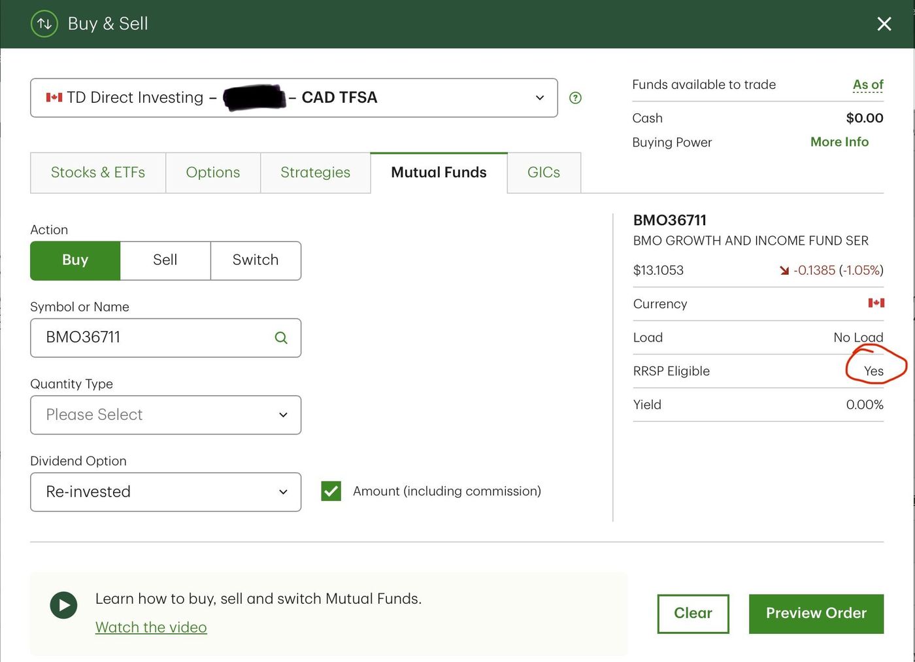Click the Buy & Sell arrows icon
Image resolution: width=915 pixels, height=662 pixels.
[x=44, y=24]
